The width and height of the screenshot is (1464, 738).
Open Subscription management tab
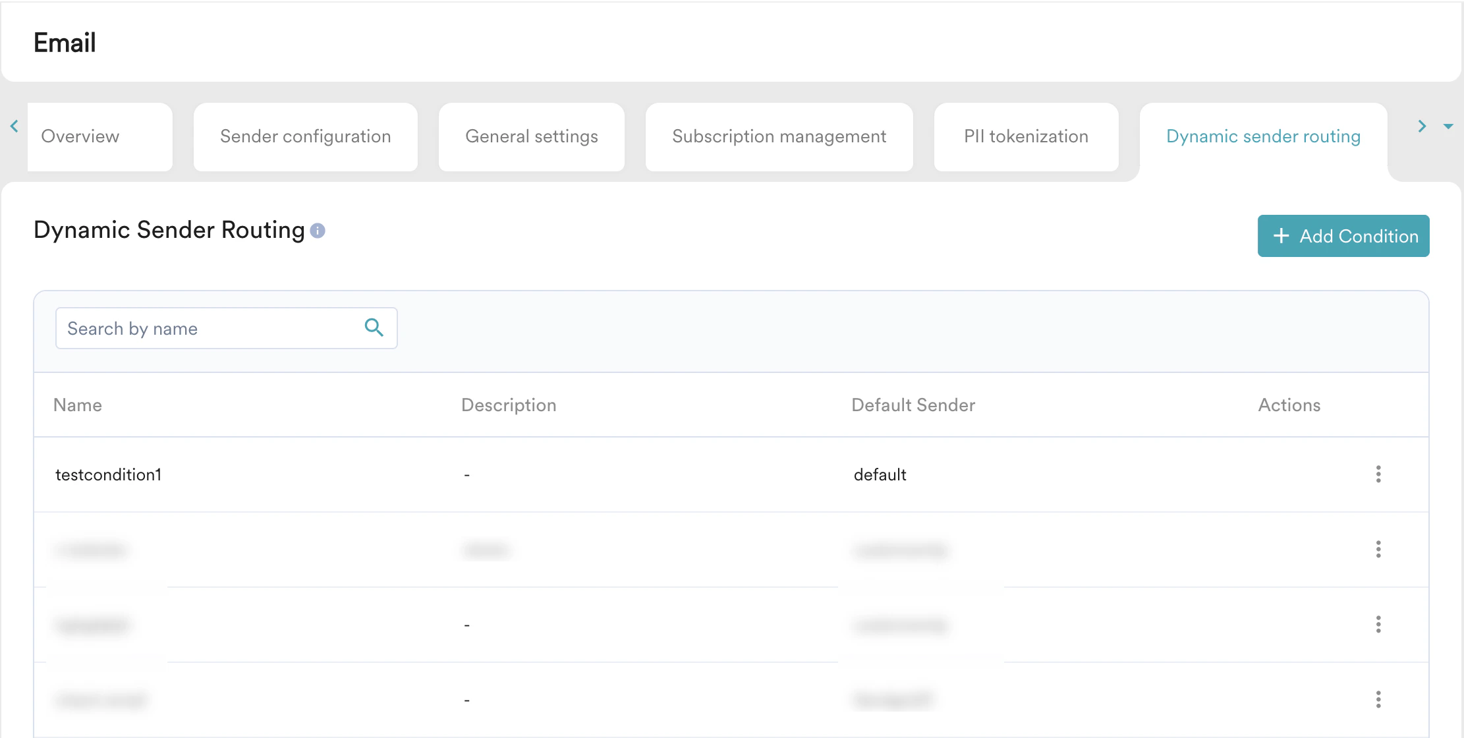(x=779, y=136)
